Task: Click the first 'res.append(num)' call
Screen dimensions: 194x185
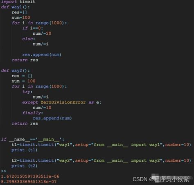Action: (x=42, y=55)
